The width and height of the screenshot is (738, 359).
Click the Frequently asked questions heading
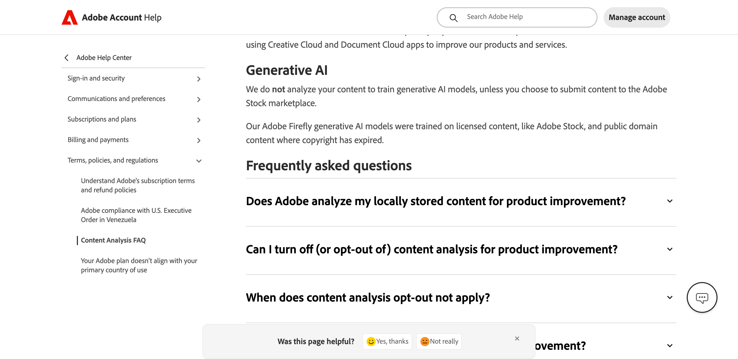click(x=329, y=166)
